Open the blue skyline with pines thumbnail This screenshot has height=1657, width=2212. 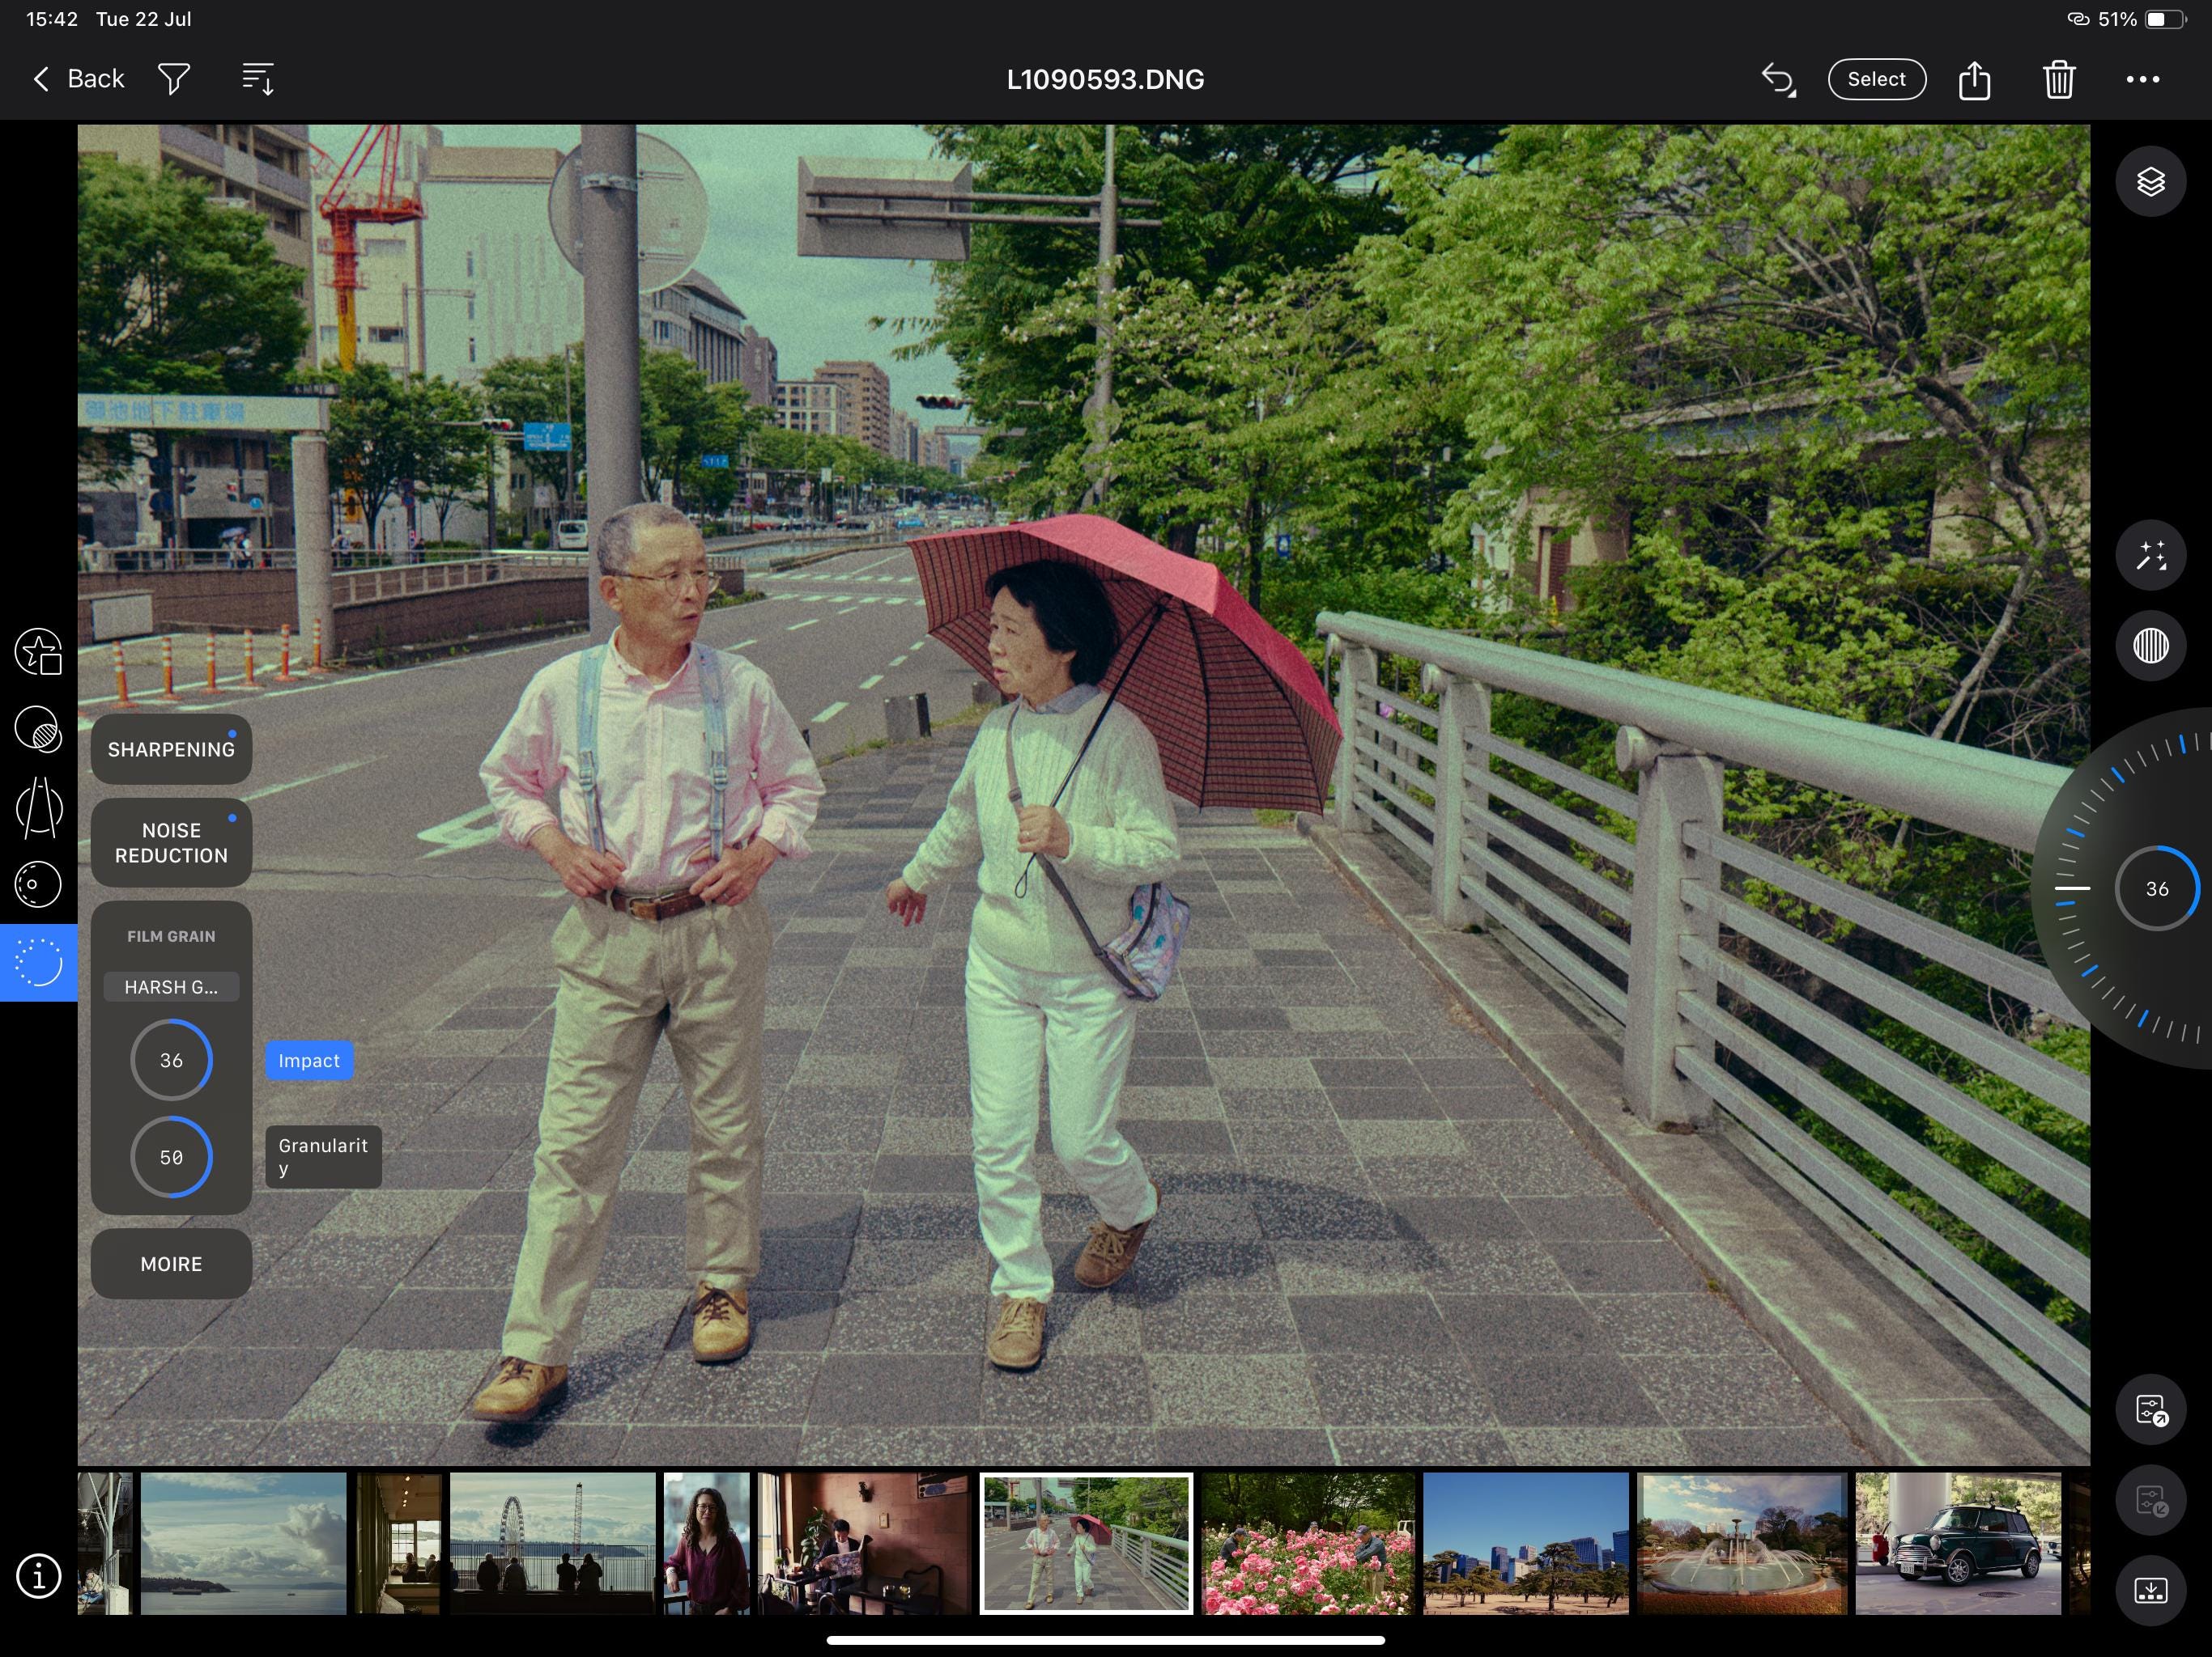(1526, 1543)
